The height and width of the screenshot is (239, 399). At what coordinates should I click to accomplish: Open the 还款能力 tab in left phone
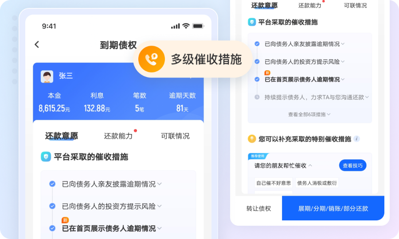point(118,136)
